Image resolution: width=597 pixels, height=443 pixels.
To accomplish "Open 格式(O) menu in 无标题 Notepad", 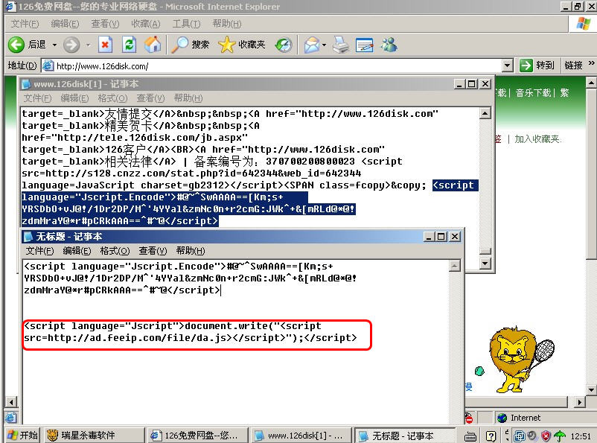I will point(115,251).
